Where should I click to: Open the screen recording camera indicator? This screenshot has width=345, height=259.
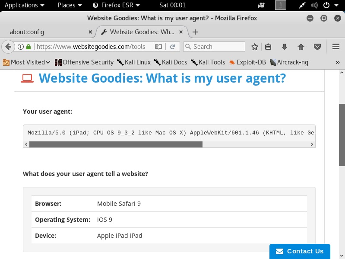click(x=261, y=5)
